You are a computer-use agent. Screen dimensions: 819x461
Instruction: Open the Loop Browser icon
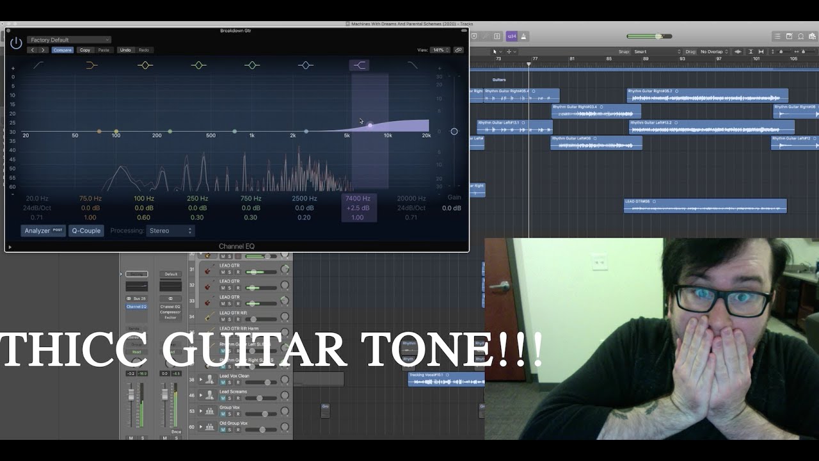800,36
